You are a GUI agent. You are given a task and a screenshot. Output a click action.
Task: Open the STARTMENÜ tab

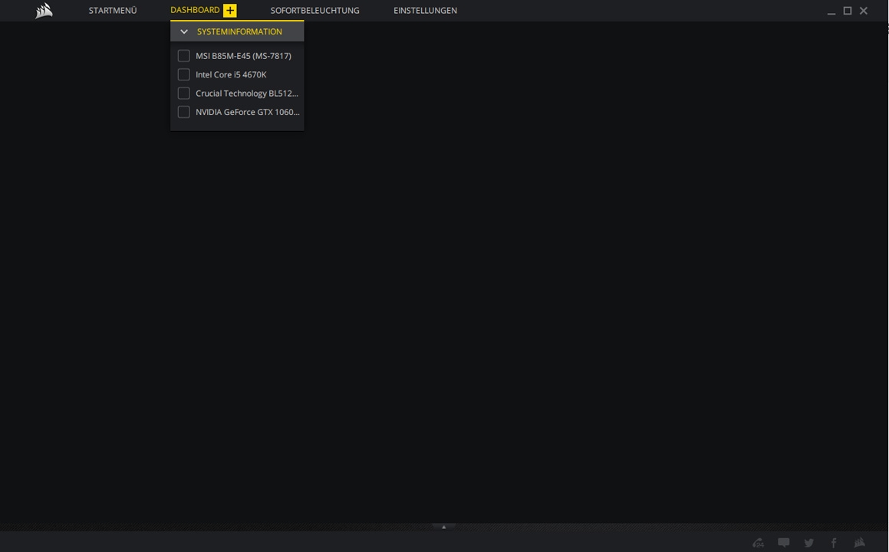tap(112, 10)
